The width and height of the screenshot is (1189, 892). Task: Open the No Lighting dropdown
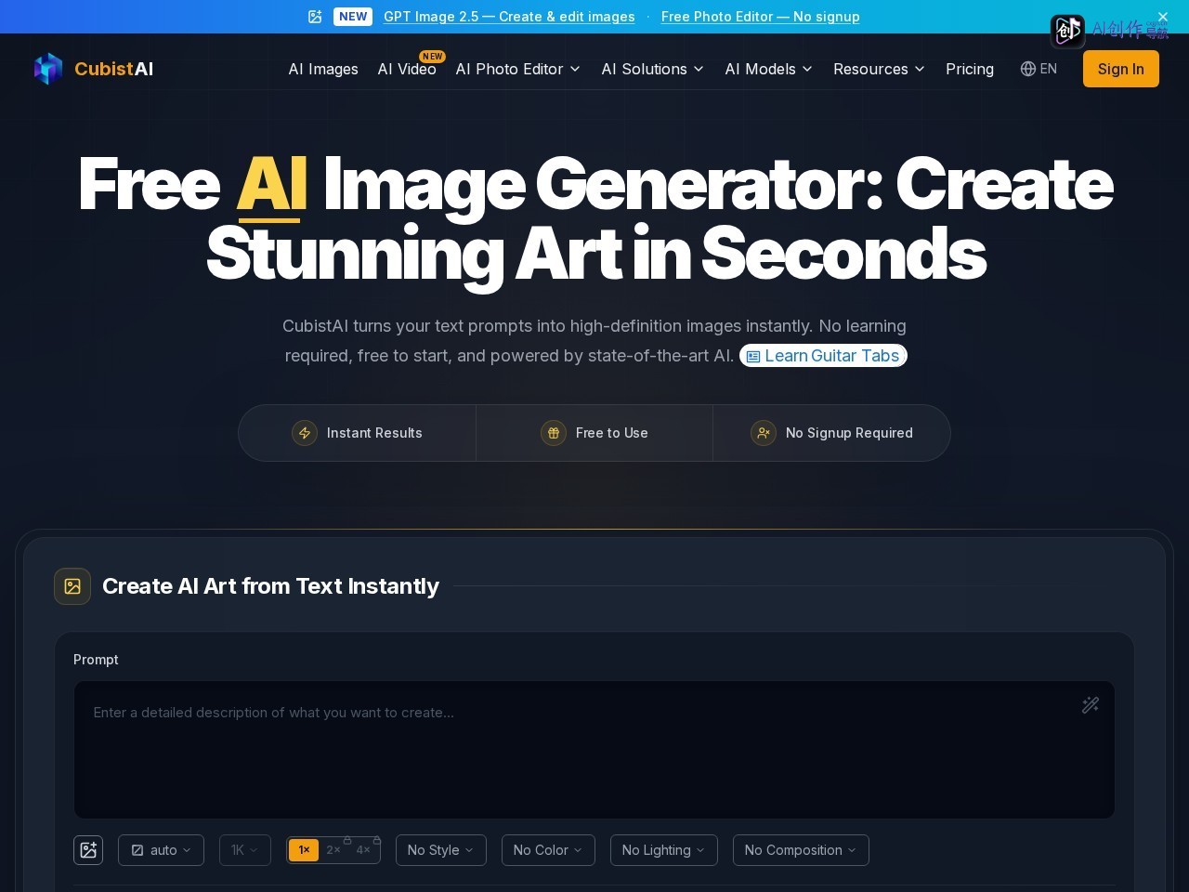pyautogui.click(x=664, y=850)
